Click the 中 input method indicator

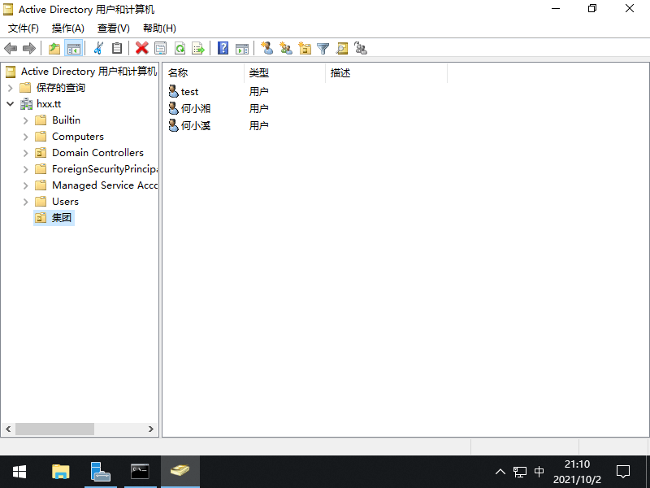pos(539,472)
